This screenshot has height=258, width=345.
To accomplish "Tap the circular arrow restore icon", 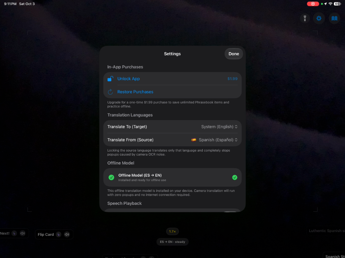I will (x=111, y=92).
